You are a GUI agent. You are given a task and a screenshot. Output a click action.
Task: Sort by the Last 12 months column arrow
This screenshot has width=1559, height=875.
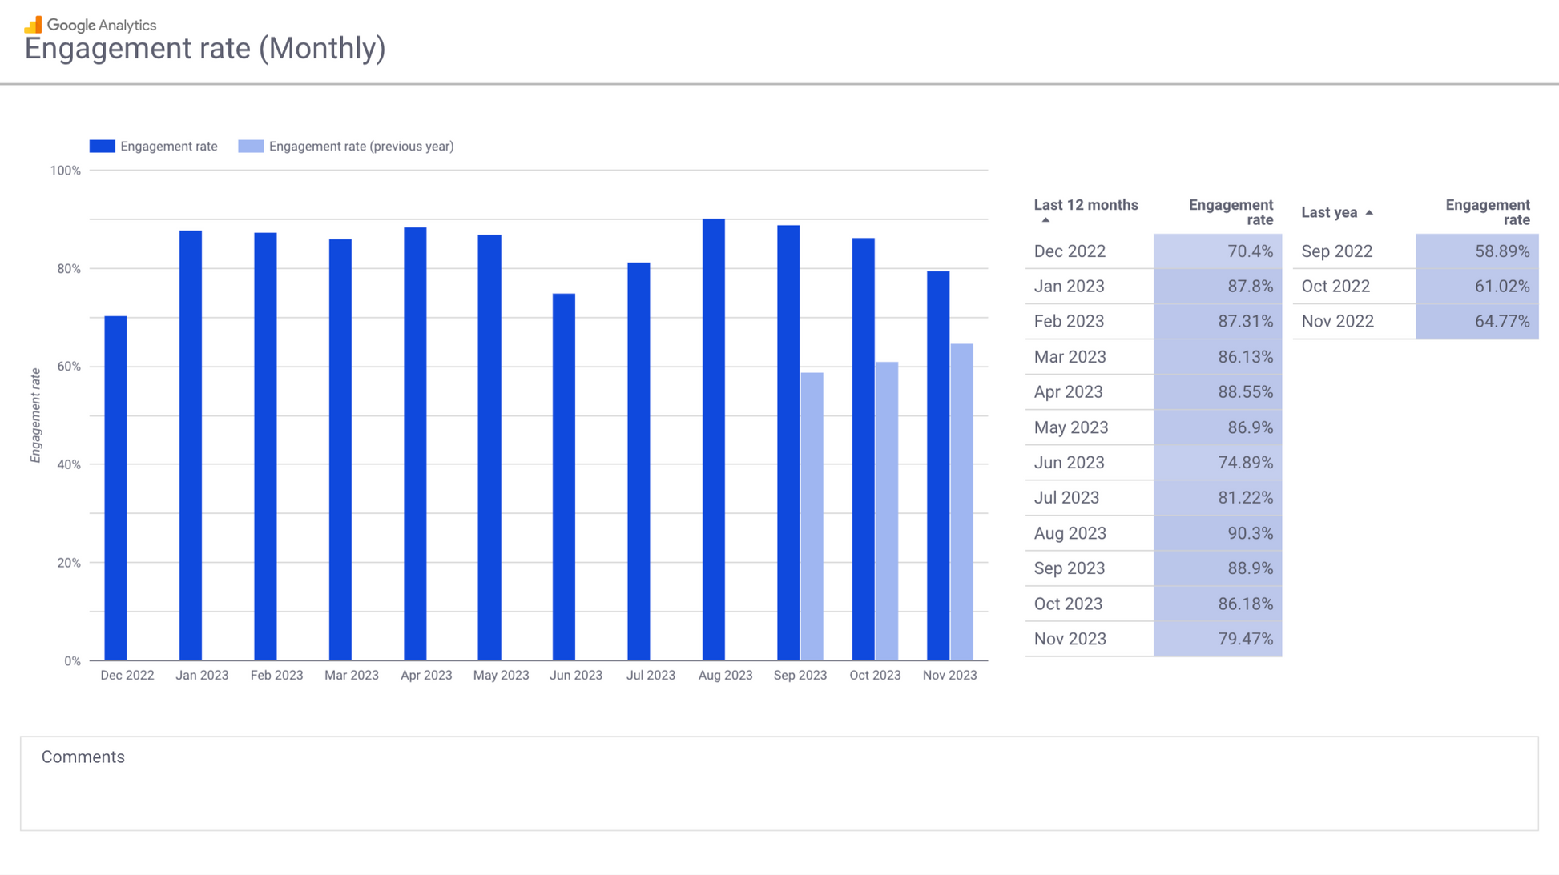coord(1045,220)
